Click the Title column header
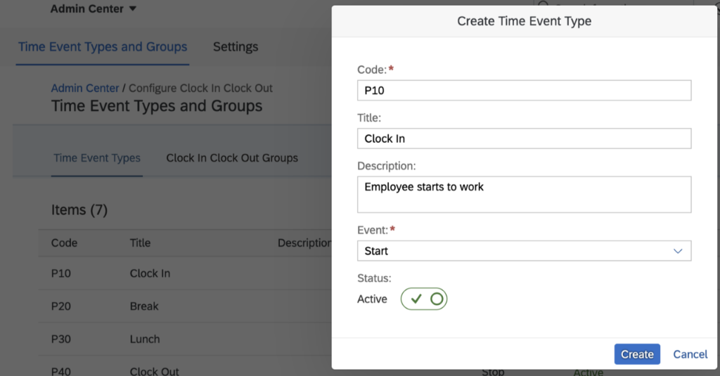The image size is (720, 376). pyautogui.click(x=140, y=243)
